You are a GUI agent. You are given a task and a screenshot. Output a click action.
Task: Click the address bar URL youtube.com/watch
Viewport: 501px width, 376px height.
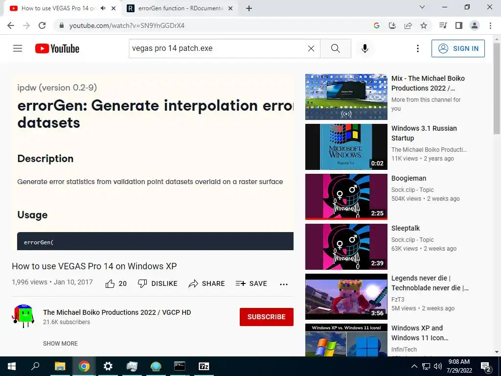coord(127,25)
